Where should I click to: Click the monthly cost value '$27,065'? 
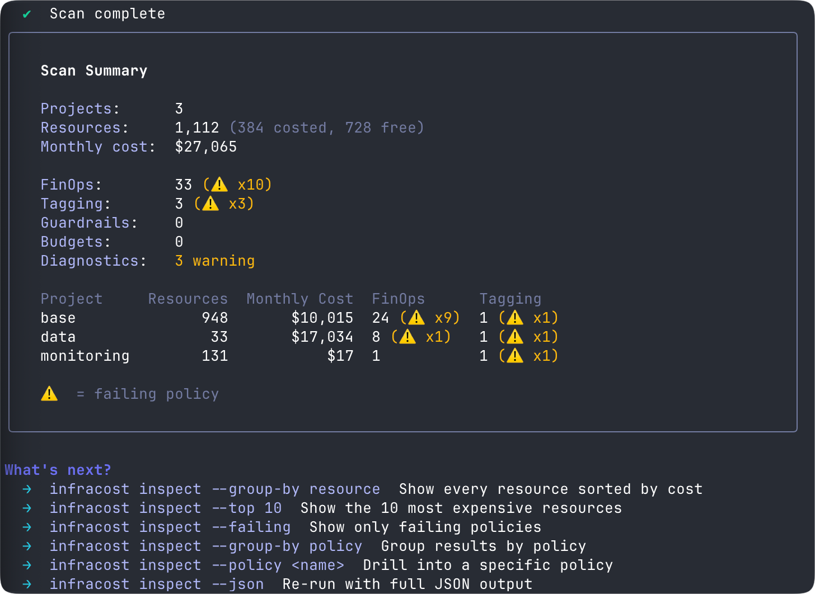click(206, 147)
